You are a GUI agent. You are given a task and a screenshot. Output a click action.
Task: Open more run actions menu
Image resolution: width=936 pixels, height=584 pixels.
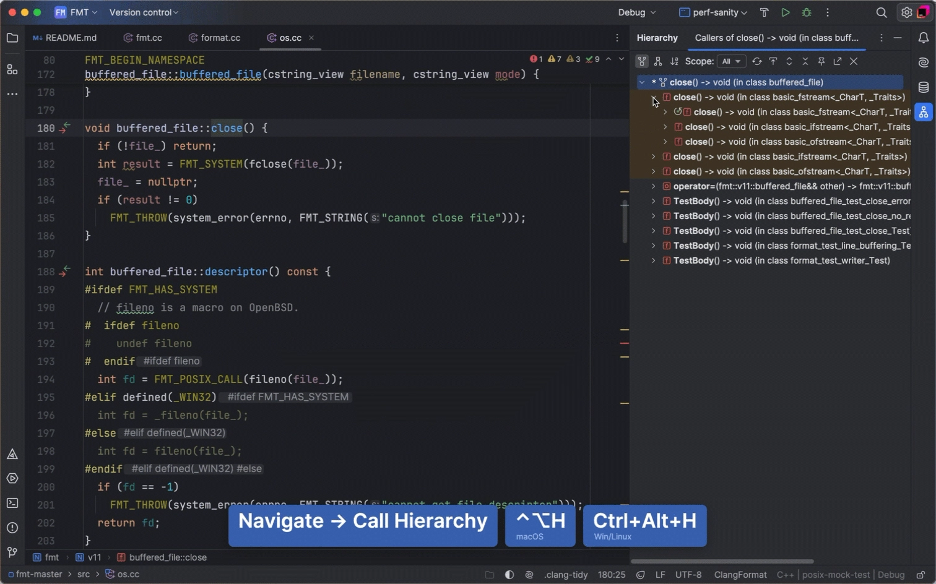(x=828, y=12)
